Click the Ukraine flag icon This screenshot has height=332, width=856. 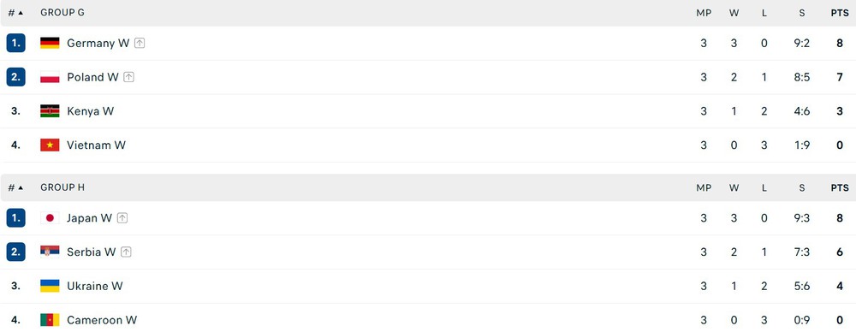[50, 286]
